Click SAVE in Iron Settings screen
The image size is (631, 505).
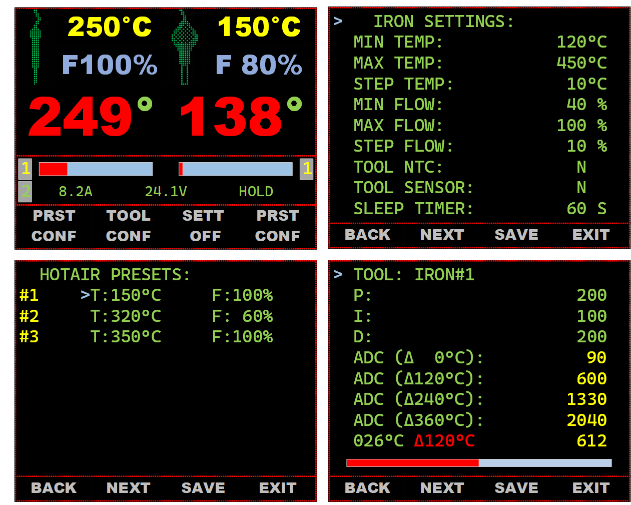(516, 235)
